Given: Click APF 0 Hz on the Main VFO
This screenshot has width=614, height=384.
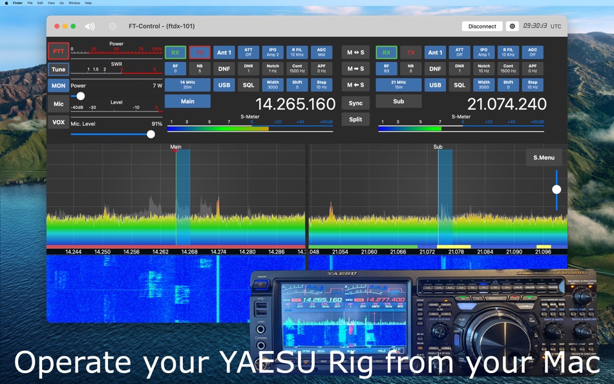Looking at the screenshot, I should point(321,69).
